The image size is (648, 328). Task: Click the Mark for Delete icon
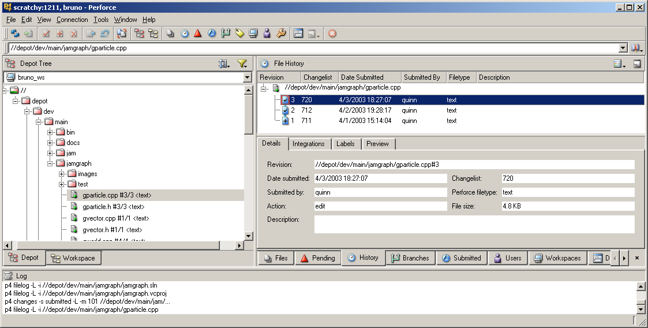73,33
